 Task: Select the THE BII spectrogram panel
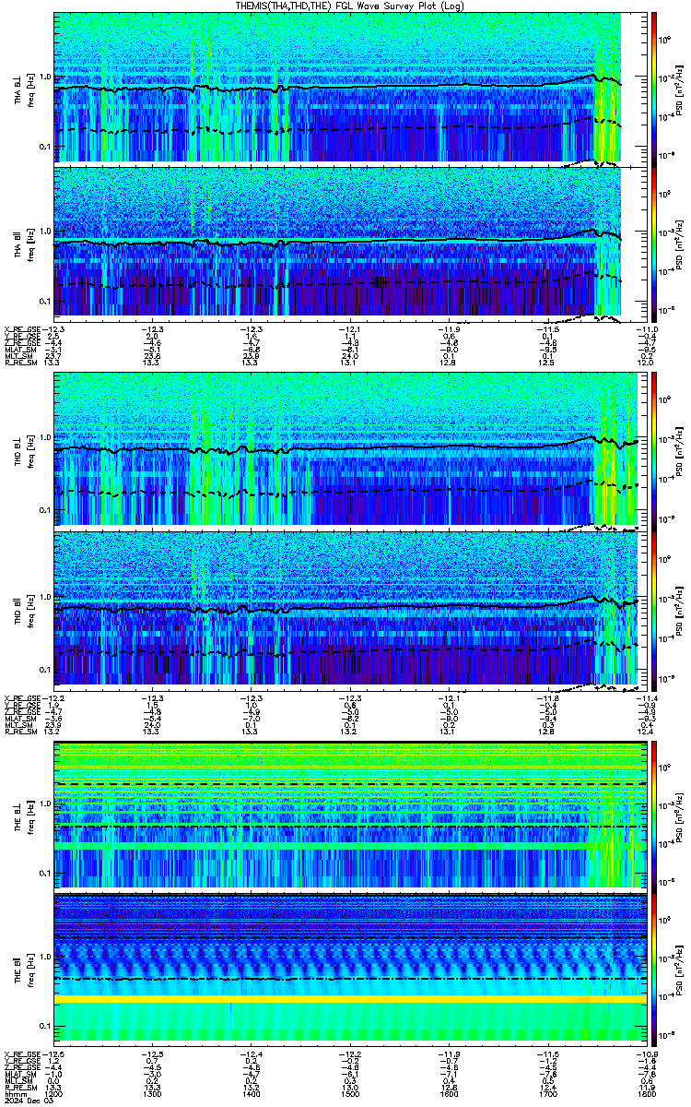pos(349,970)
